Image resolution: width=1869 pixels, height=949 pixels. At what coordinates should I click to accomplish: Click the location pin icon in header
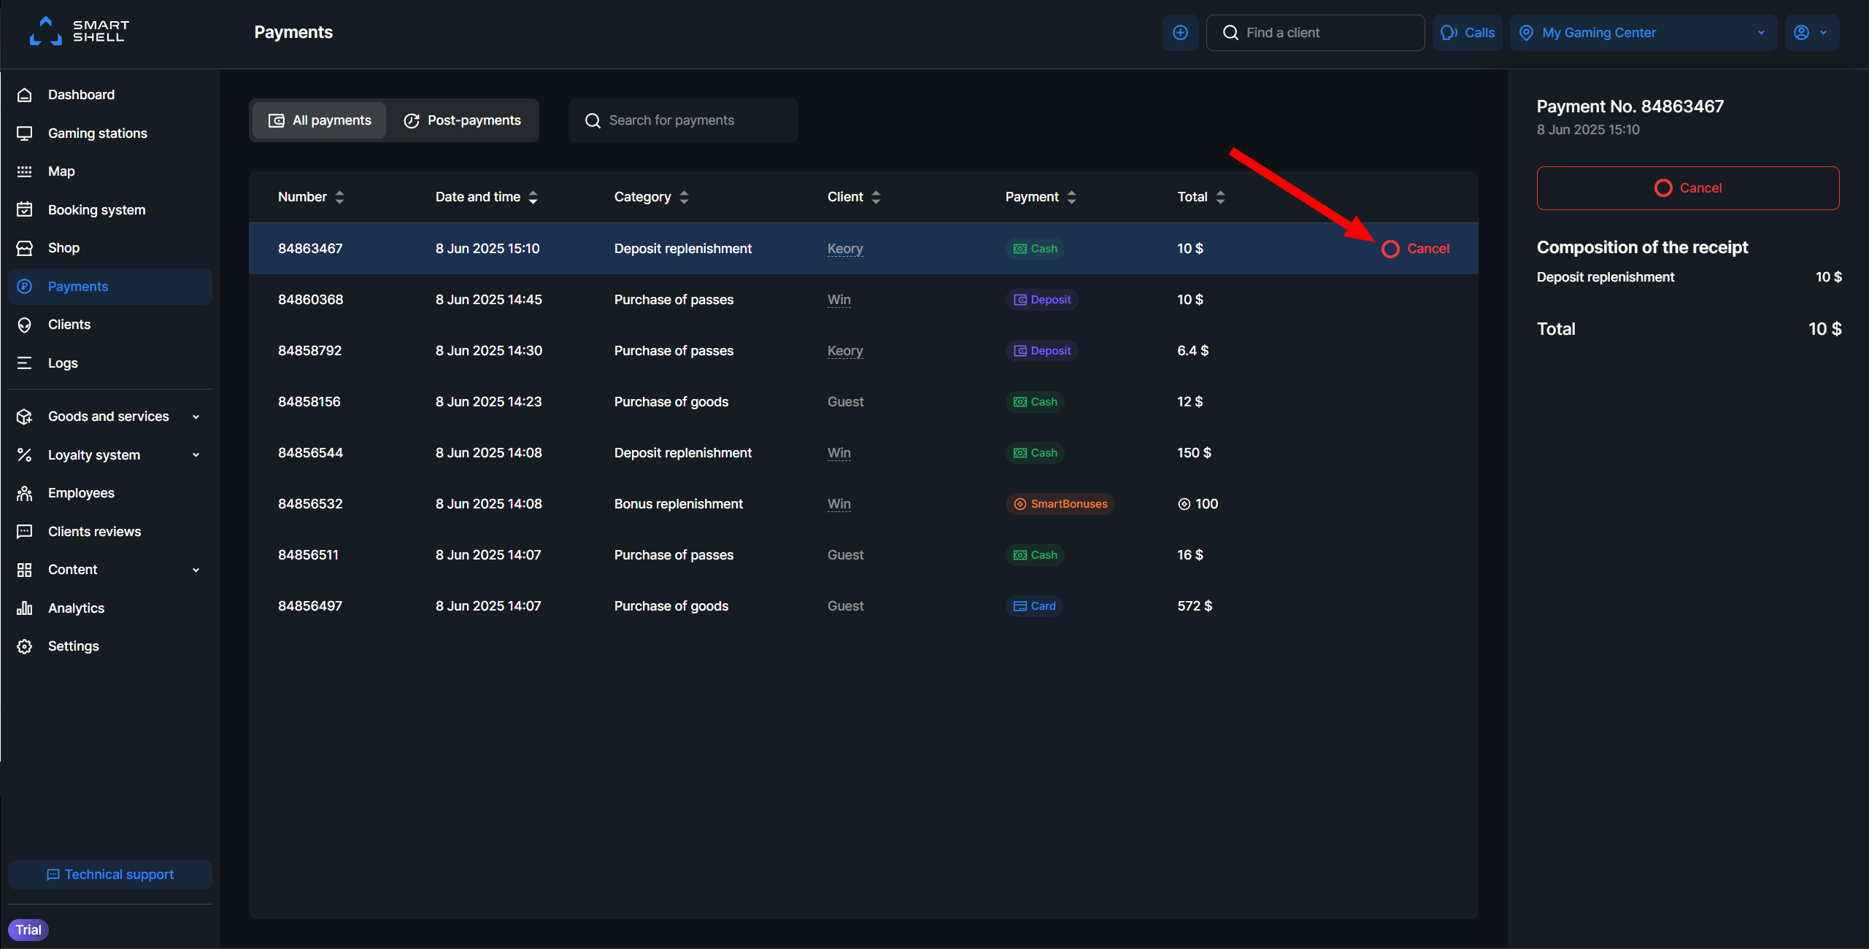point(1526,33)
